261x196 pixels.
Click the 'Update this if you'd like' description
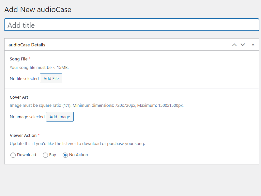[x=77, y=144]
